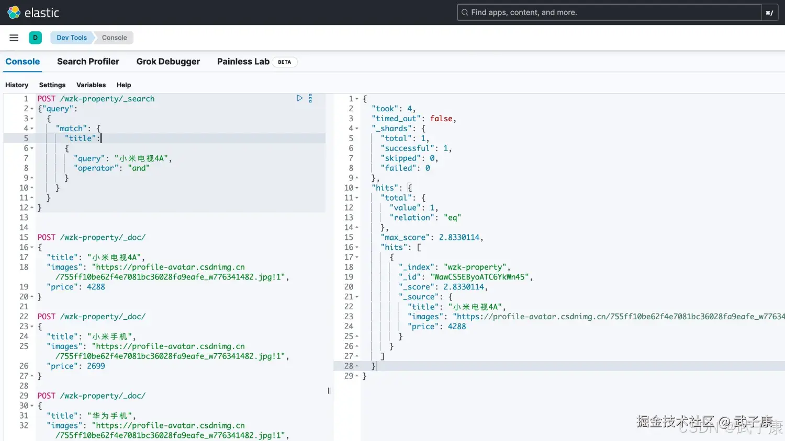This screenshot has width=785, height=441.
Task: Open the request actions kebab menu
Action: pos(310,98)
